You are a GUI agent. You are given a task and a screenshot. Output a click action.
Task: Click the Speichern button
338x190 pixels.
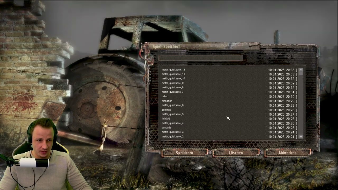(185, 153)
